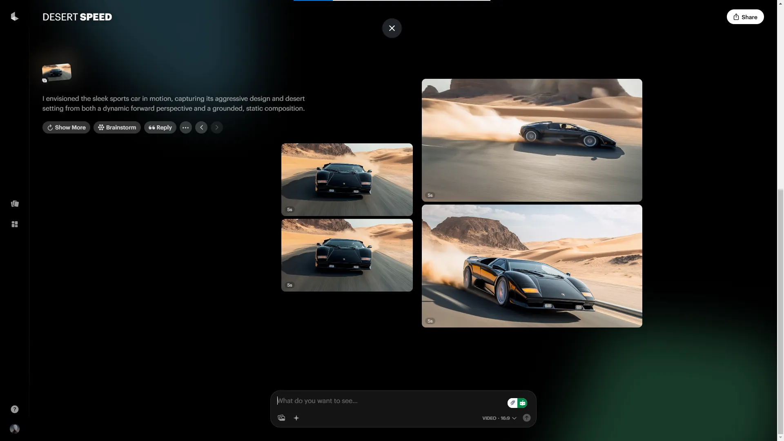
Task: Go to next response with right chevron
Action: point(217,127)
